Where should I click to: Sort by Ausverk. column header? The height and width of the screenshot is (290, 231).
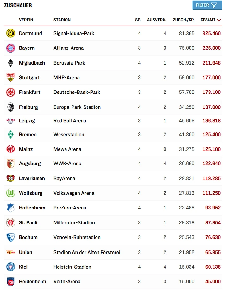pyautogui.click(x=157, y=20)
